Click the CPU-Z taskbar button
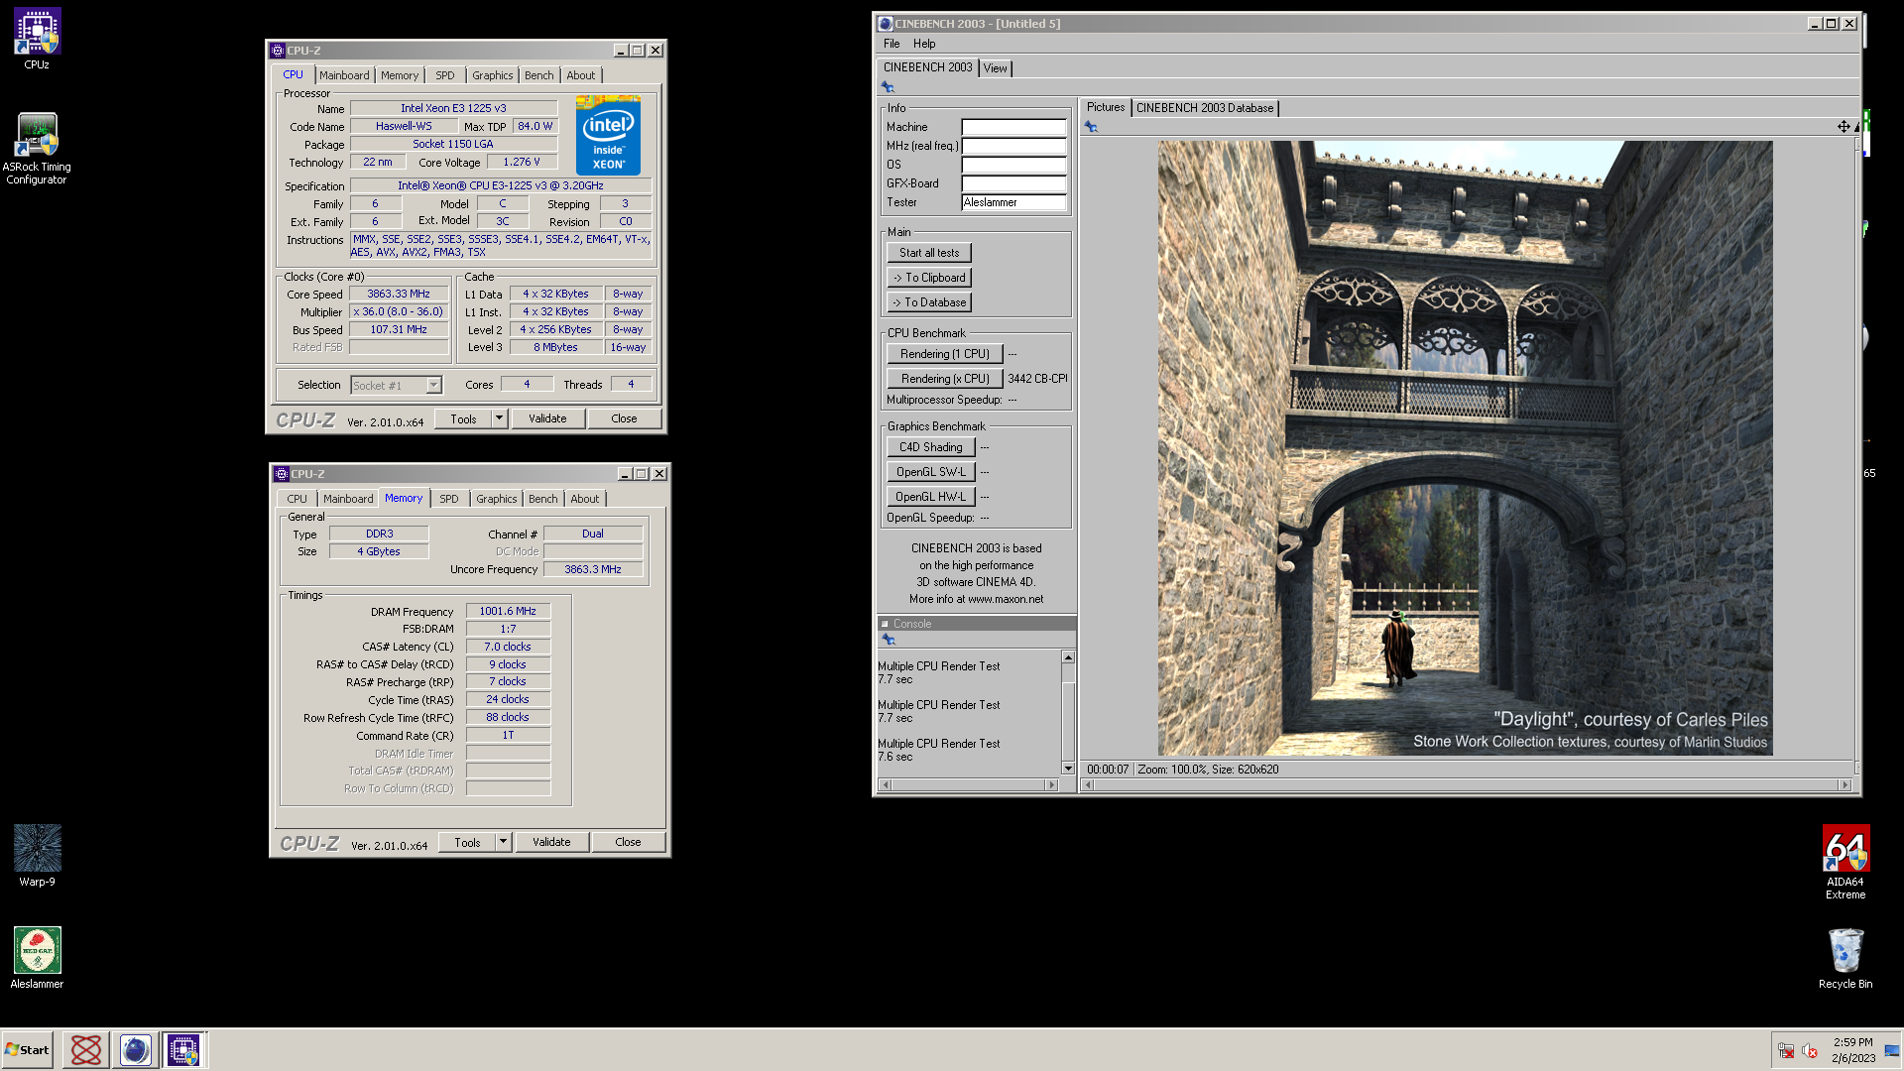This screenshot has width=1904, height=1071. [183, 1049]
